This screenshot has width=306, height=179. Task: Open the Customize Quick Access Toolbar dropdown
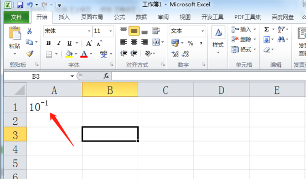(60, 5)
